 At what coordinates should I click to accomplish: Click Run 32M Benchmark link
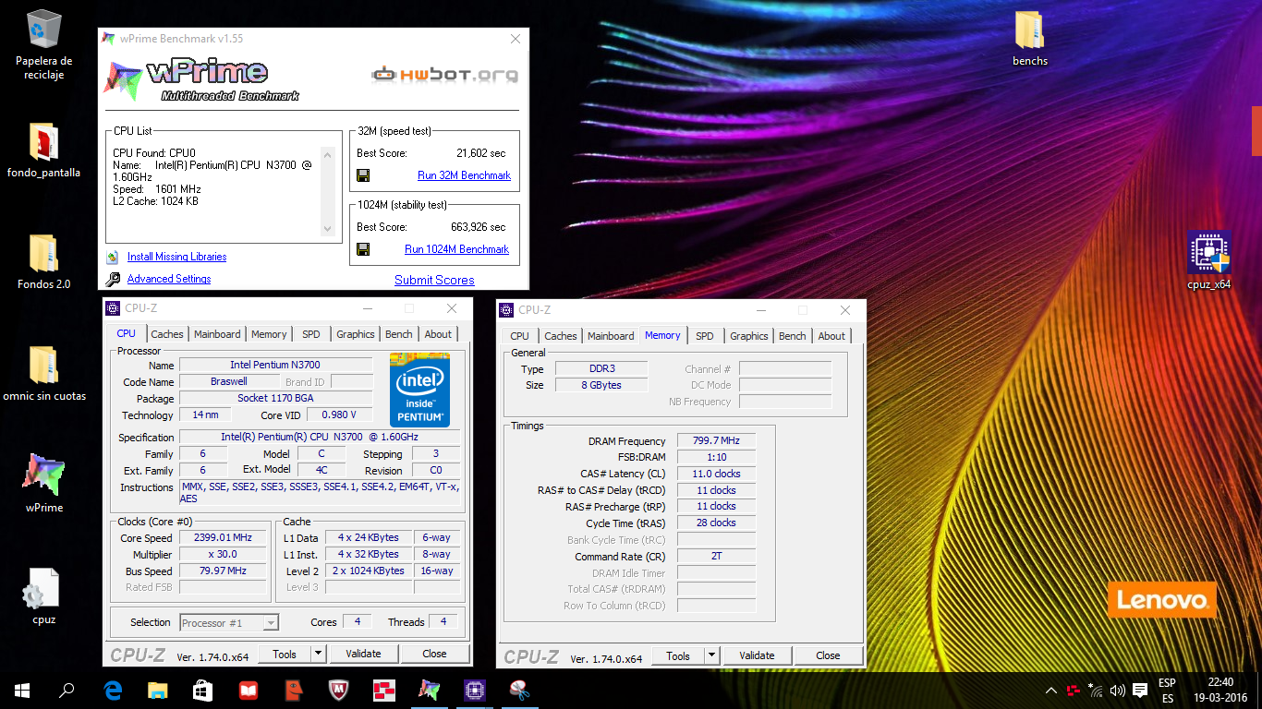click(x=464, y=175)
